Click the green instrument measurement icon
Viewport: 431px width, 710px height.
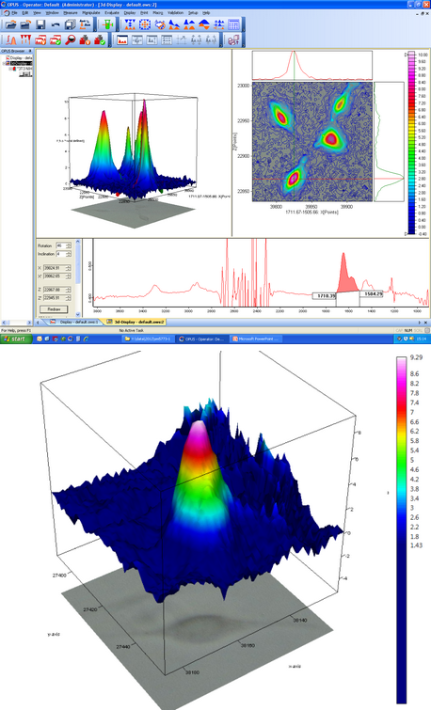(x=107, y=24)
